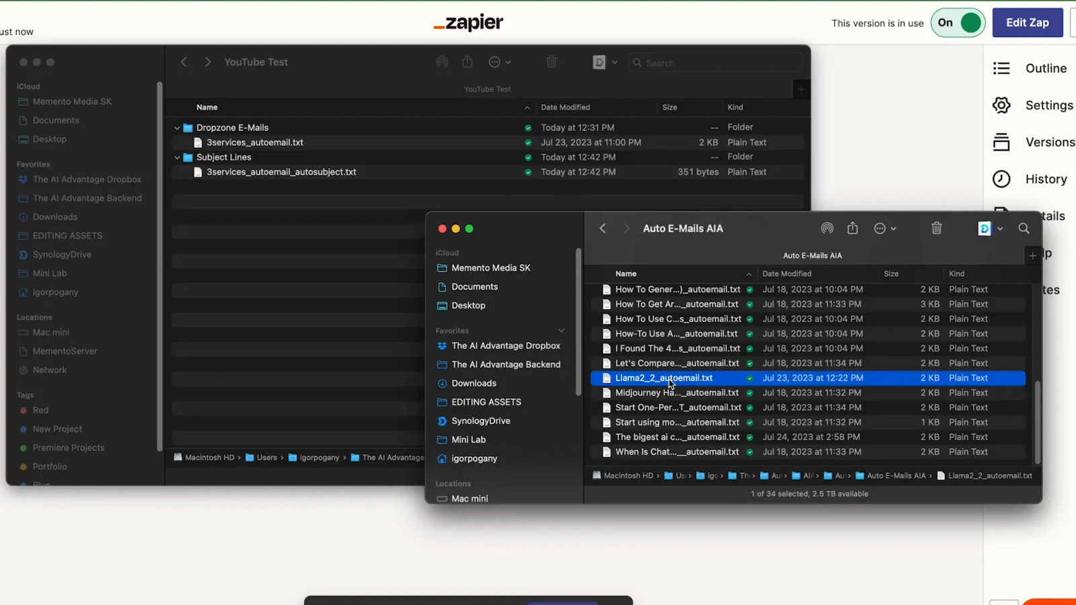Click Share icon in Auto E-Mails AIA window

coord(853,228)
